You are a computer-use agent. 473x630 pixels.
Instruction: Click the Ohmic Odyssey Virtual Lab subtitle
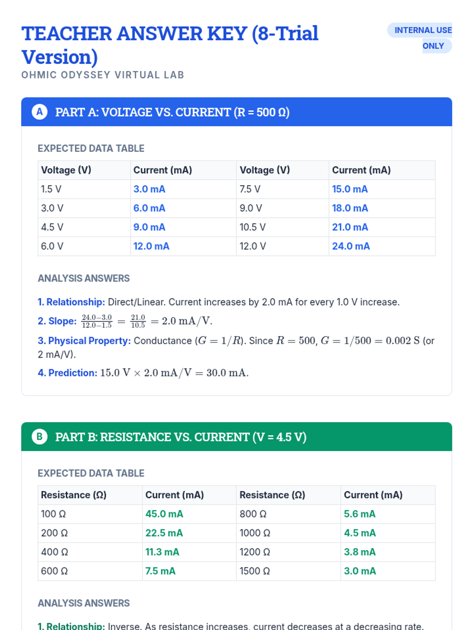point(102,75)
